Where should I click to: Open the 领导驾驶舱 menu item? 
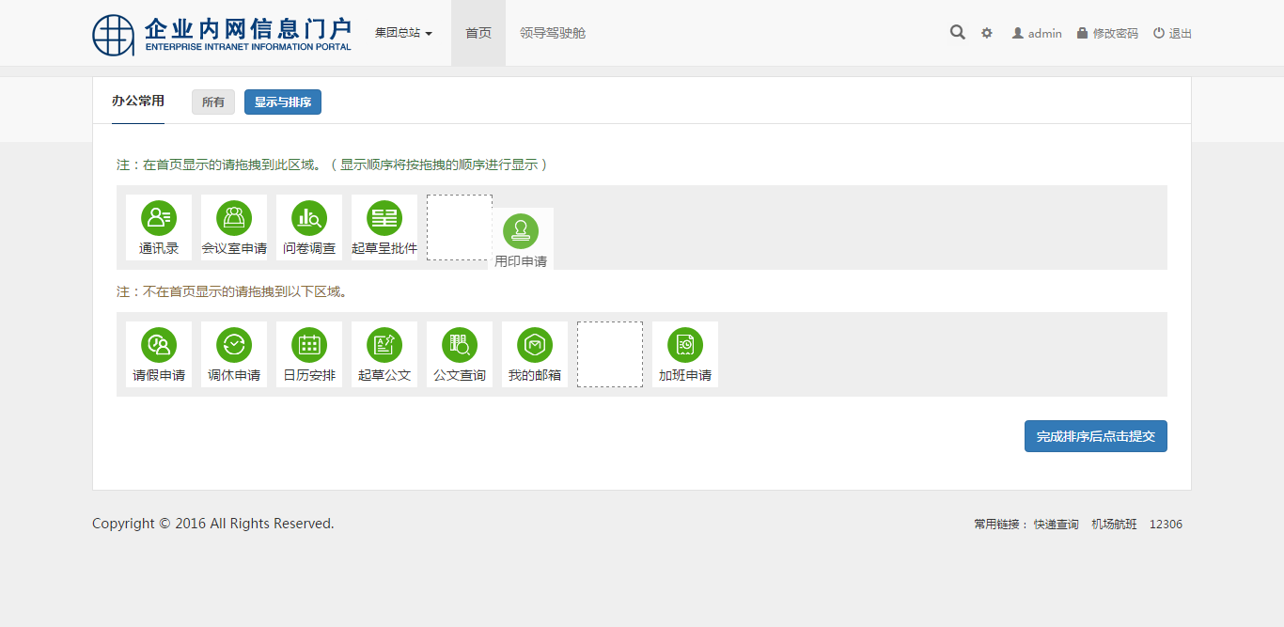(553, 33)
